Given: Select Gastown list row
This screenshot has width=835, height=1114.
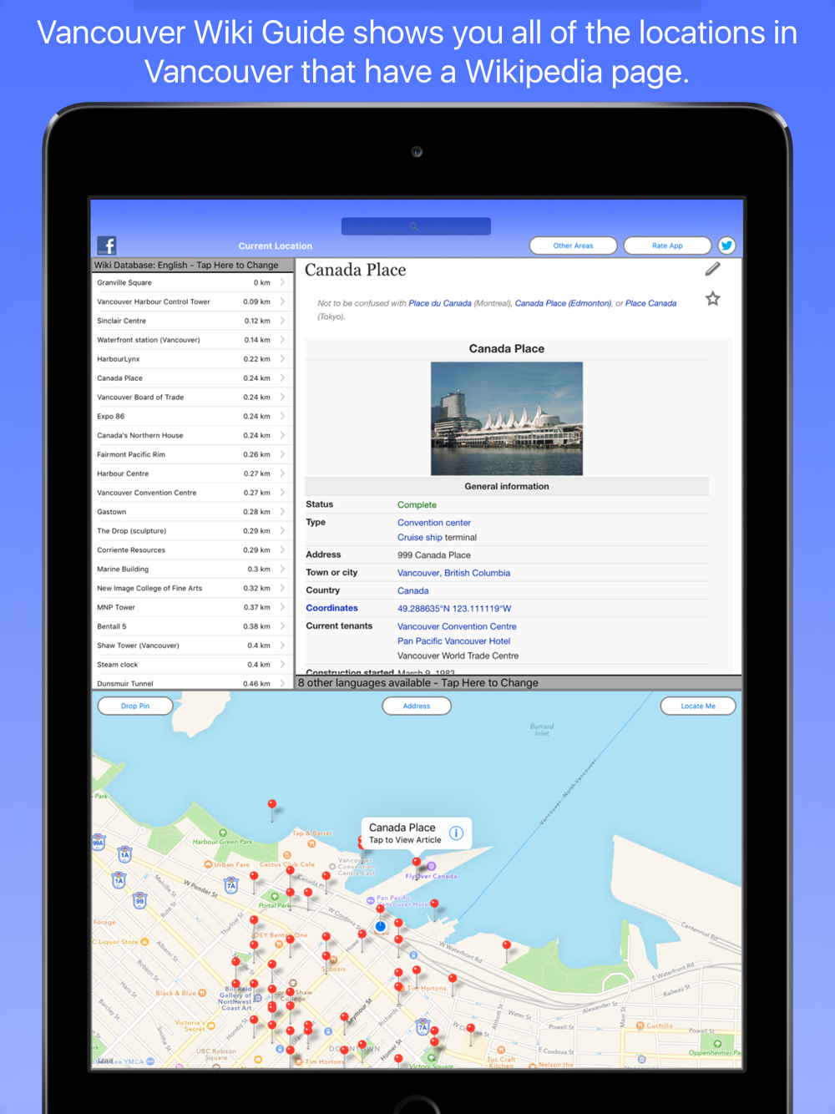Looking at the screenshot, I should [x=192, y=512].
